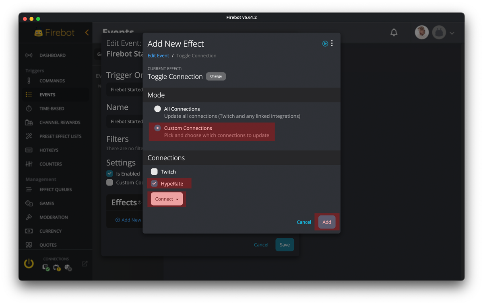Go to Hotkeys page

[x=49, y=150]
